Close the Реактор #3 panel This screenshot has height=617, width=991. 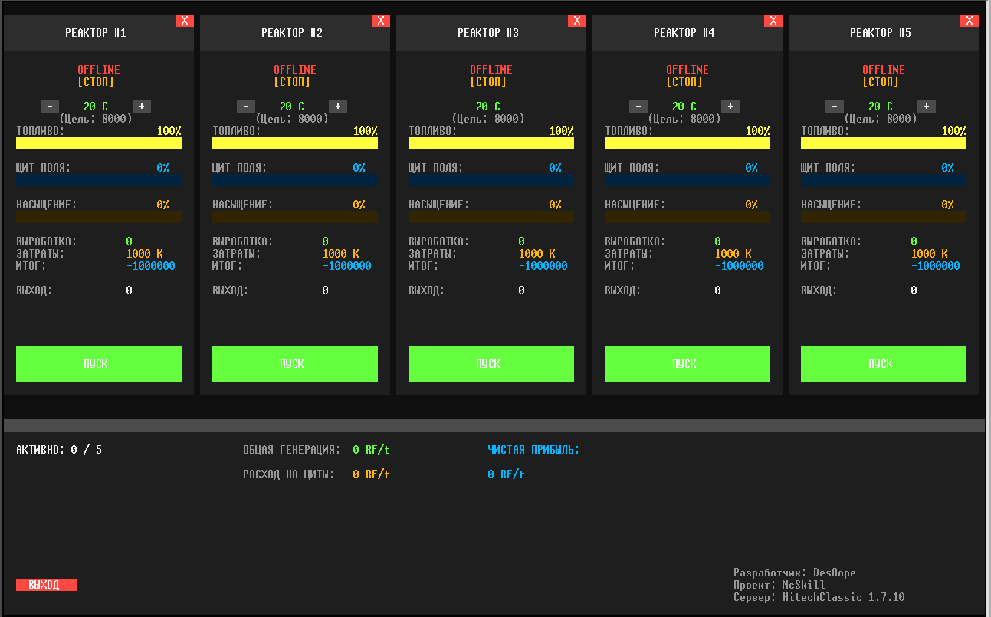(x=577, y=21)
